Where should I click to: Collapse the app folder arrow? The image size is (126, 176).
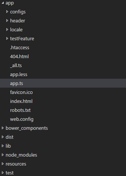click(3, 3)
